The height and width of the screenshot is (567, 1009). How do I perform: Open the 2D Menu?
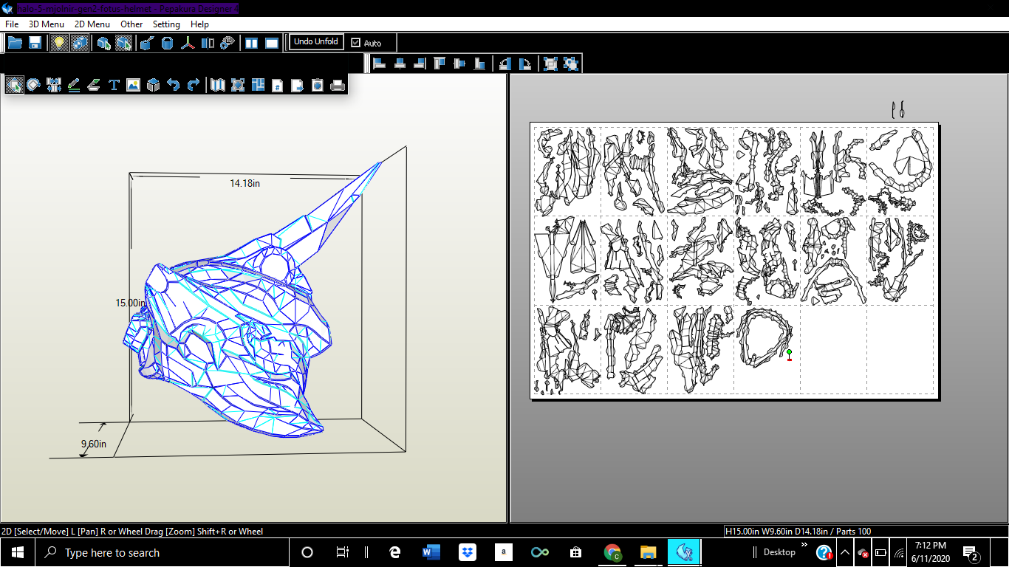point(92,24)
